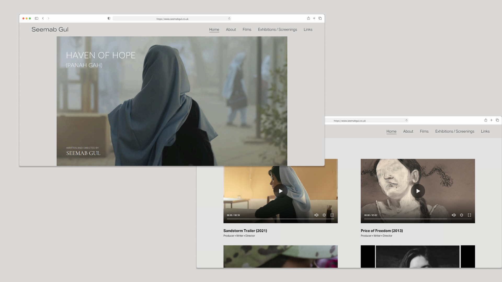Show tab overview in front browser window
The width and height of the screenshot is (502, 282).
tap(320, 18)
